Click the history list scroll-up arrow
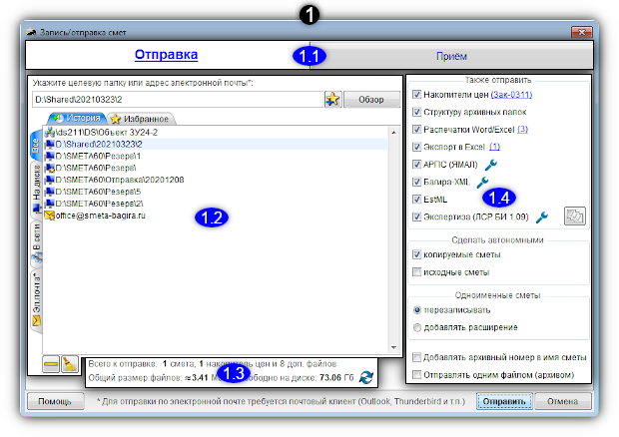Image resolution: width=619 pixels, height=437 pixels. tap(393, 133)
